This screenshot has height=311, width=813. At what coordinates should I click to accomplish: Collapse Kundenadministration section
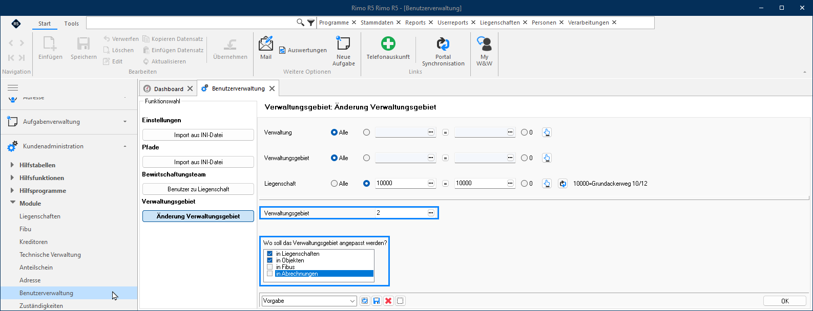pos(125,146)
